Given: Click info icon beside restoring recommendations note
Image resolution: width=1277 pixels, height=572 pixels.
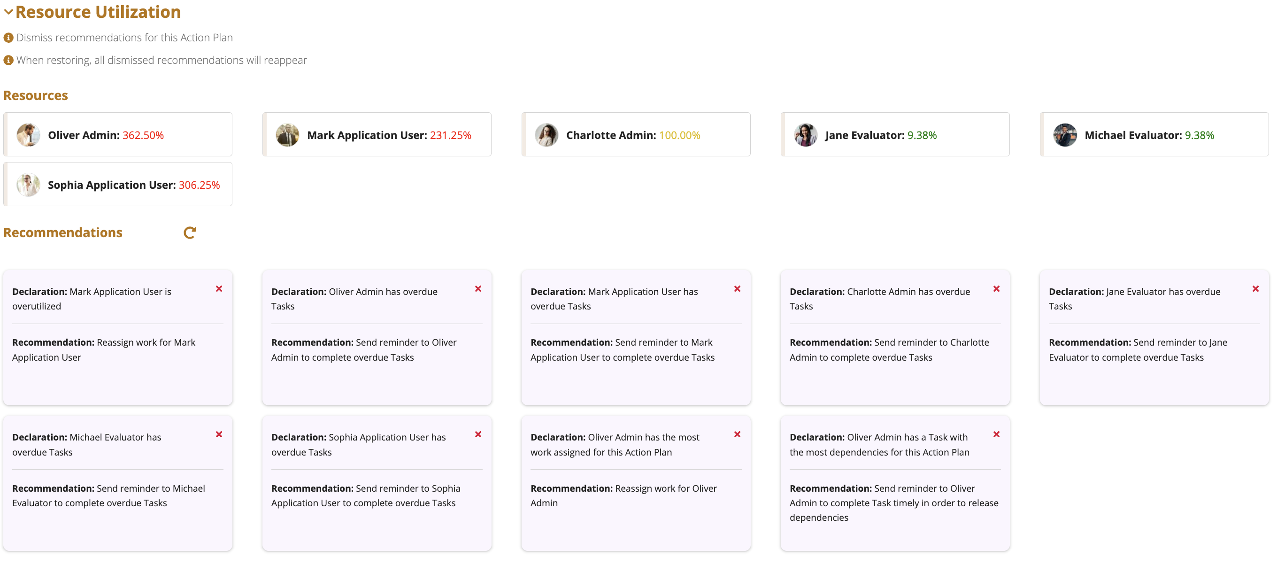Looking at the screenshot, I should [8, 60].
